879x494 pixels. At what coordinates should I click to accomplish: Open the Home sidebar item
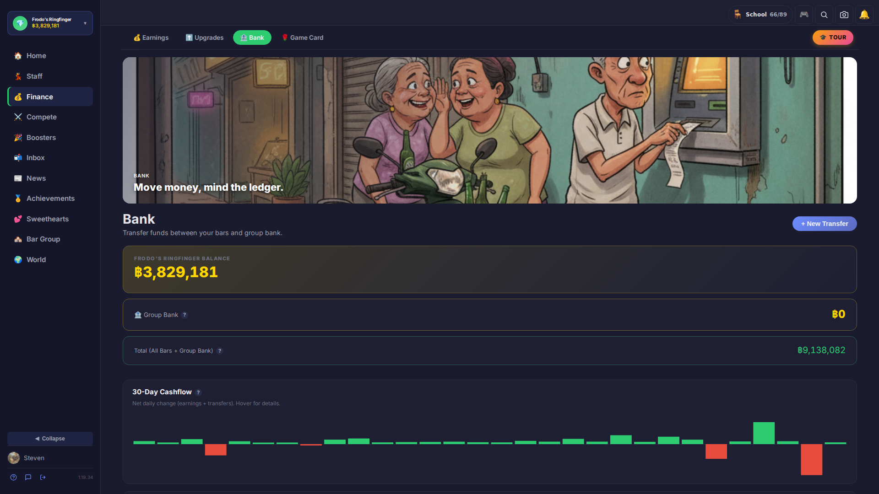pos(50,56)
